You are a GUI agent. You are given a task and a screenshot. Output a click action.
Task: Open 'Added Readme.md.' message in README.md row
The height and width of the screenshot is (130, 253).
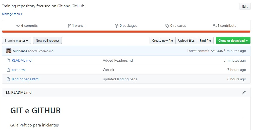point(118,60)
